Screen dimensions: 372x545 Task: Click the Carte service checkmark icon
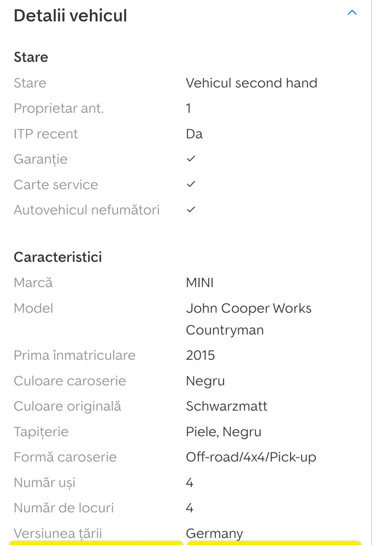191,184
